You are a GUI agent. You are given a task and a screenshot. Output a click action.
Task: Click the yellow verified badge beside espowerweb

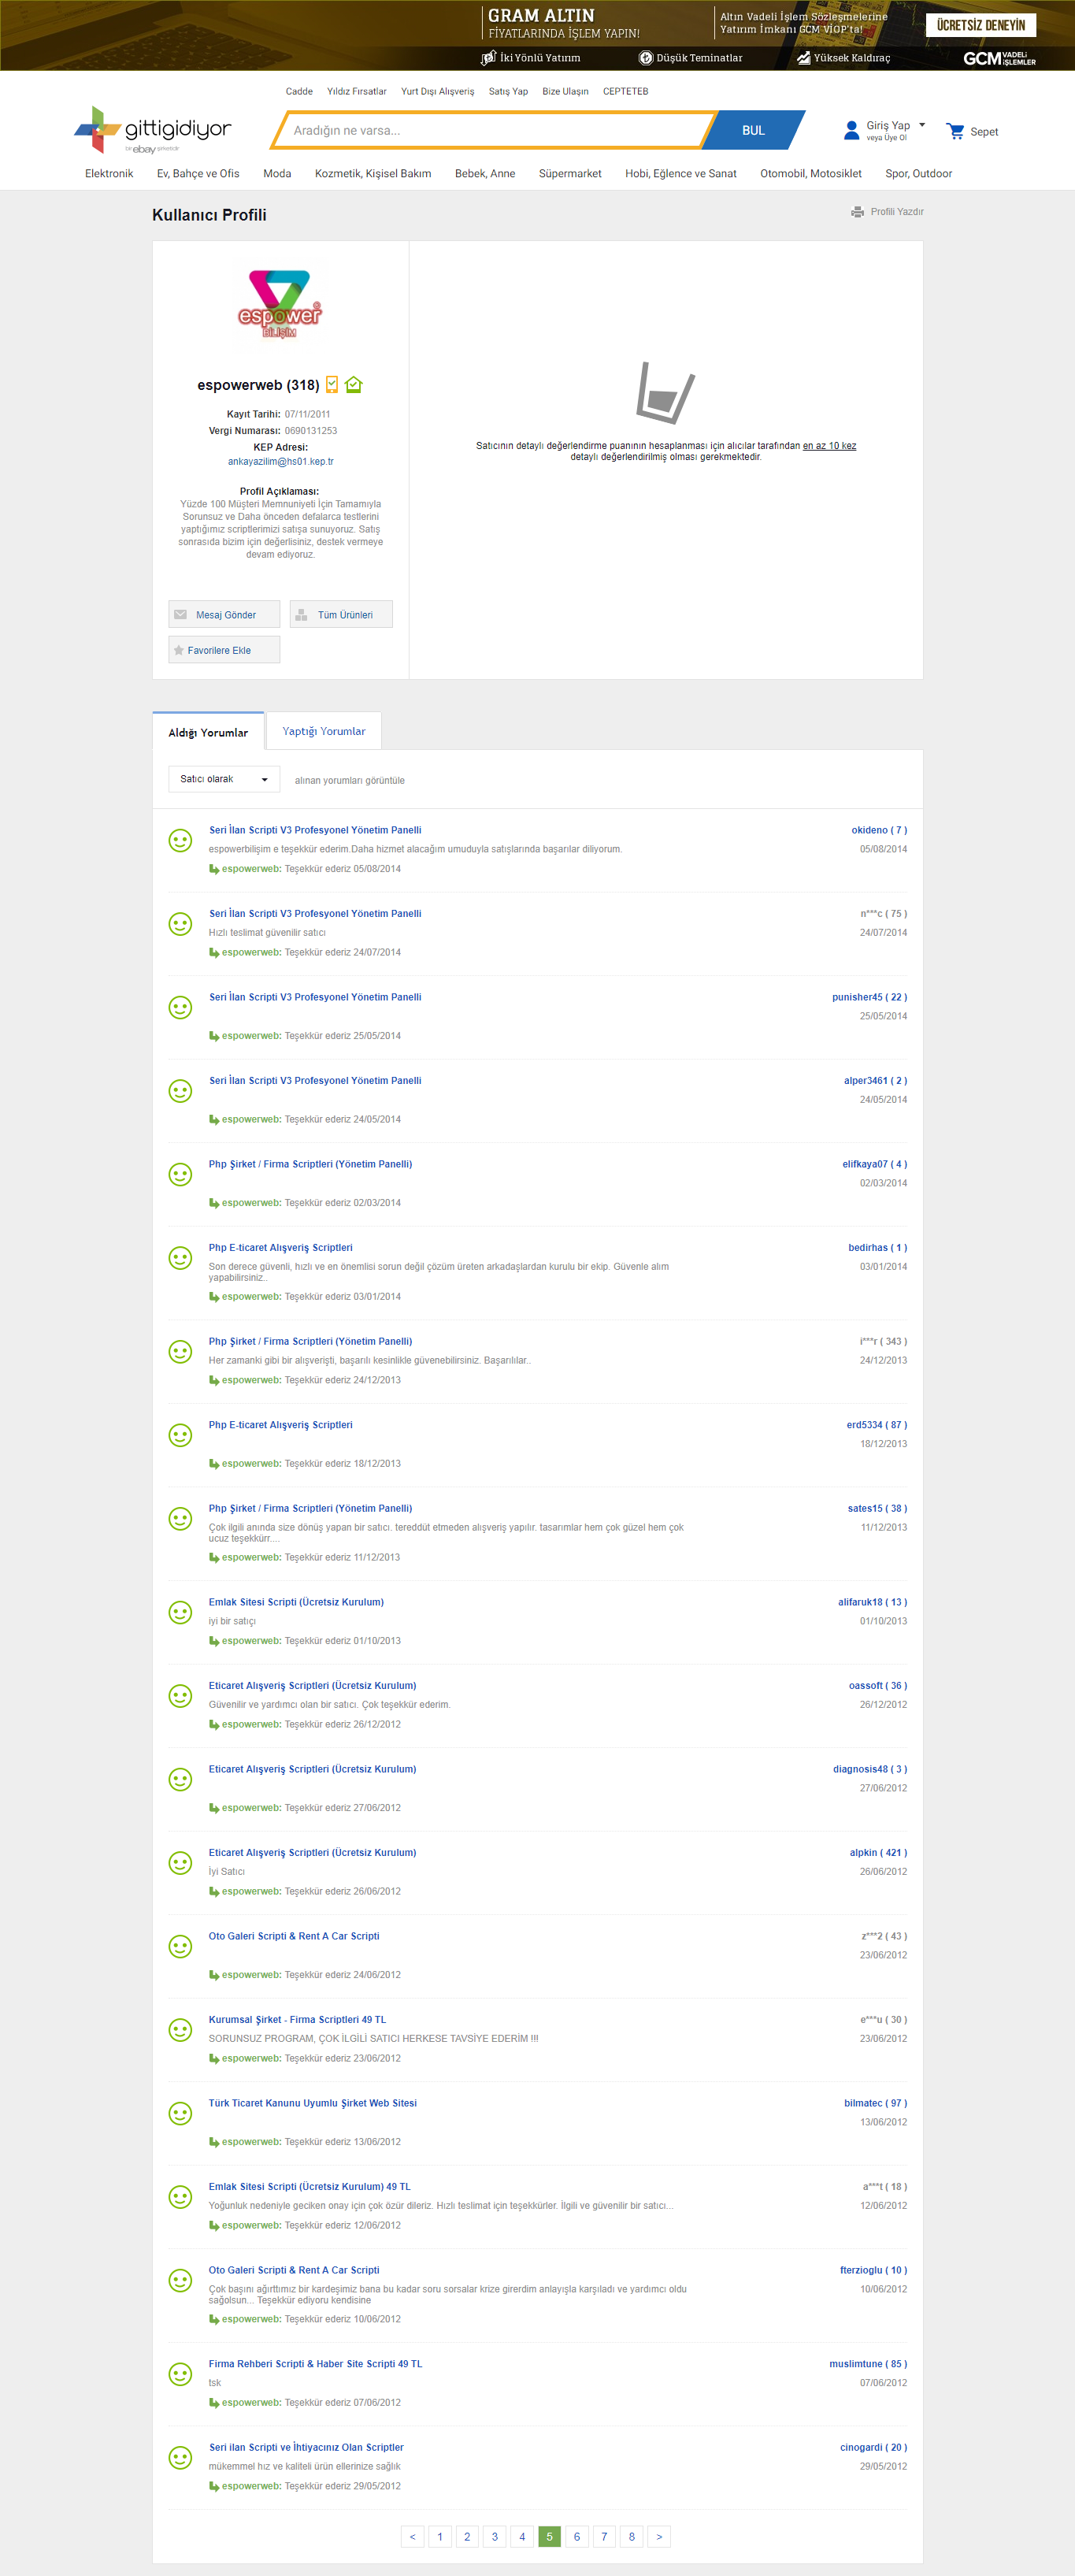click(332, 384)
